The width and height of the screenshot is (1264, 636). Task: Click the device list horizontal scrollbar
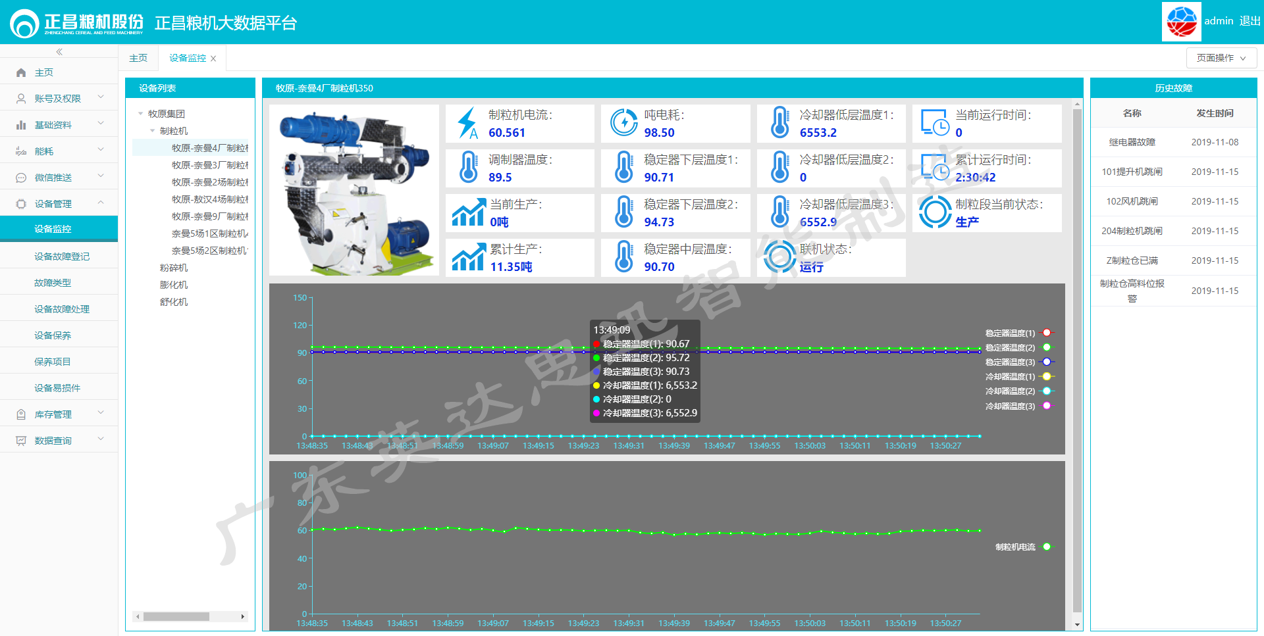(x=176, y=616)
